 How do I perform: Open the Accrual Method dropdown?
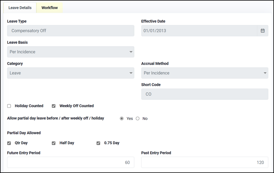coord(205,73)
